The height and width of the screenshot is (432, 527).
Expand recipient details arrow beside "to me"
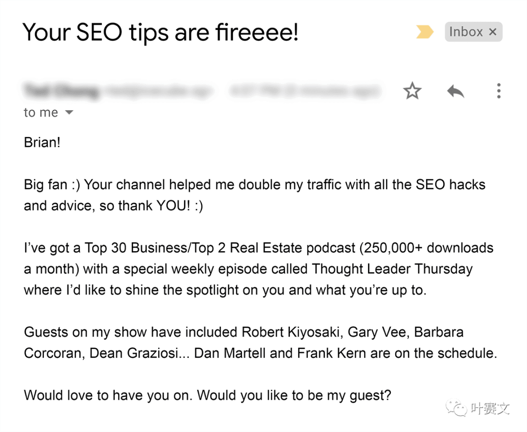pyautogui.click(x=69, y=112)
